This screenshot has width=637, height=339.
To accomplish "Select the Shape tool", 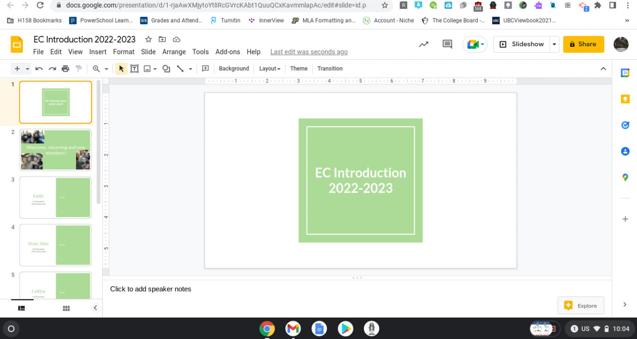I will click(x=166, y=69).
